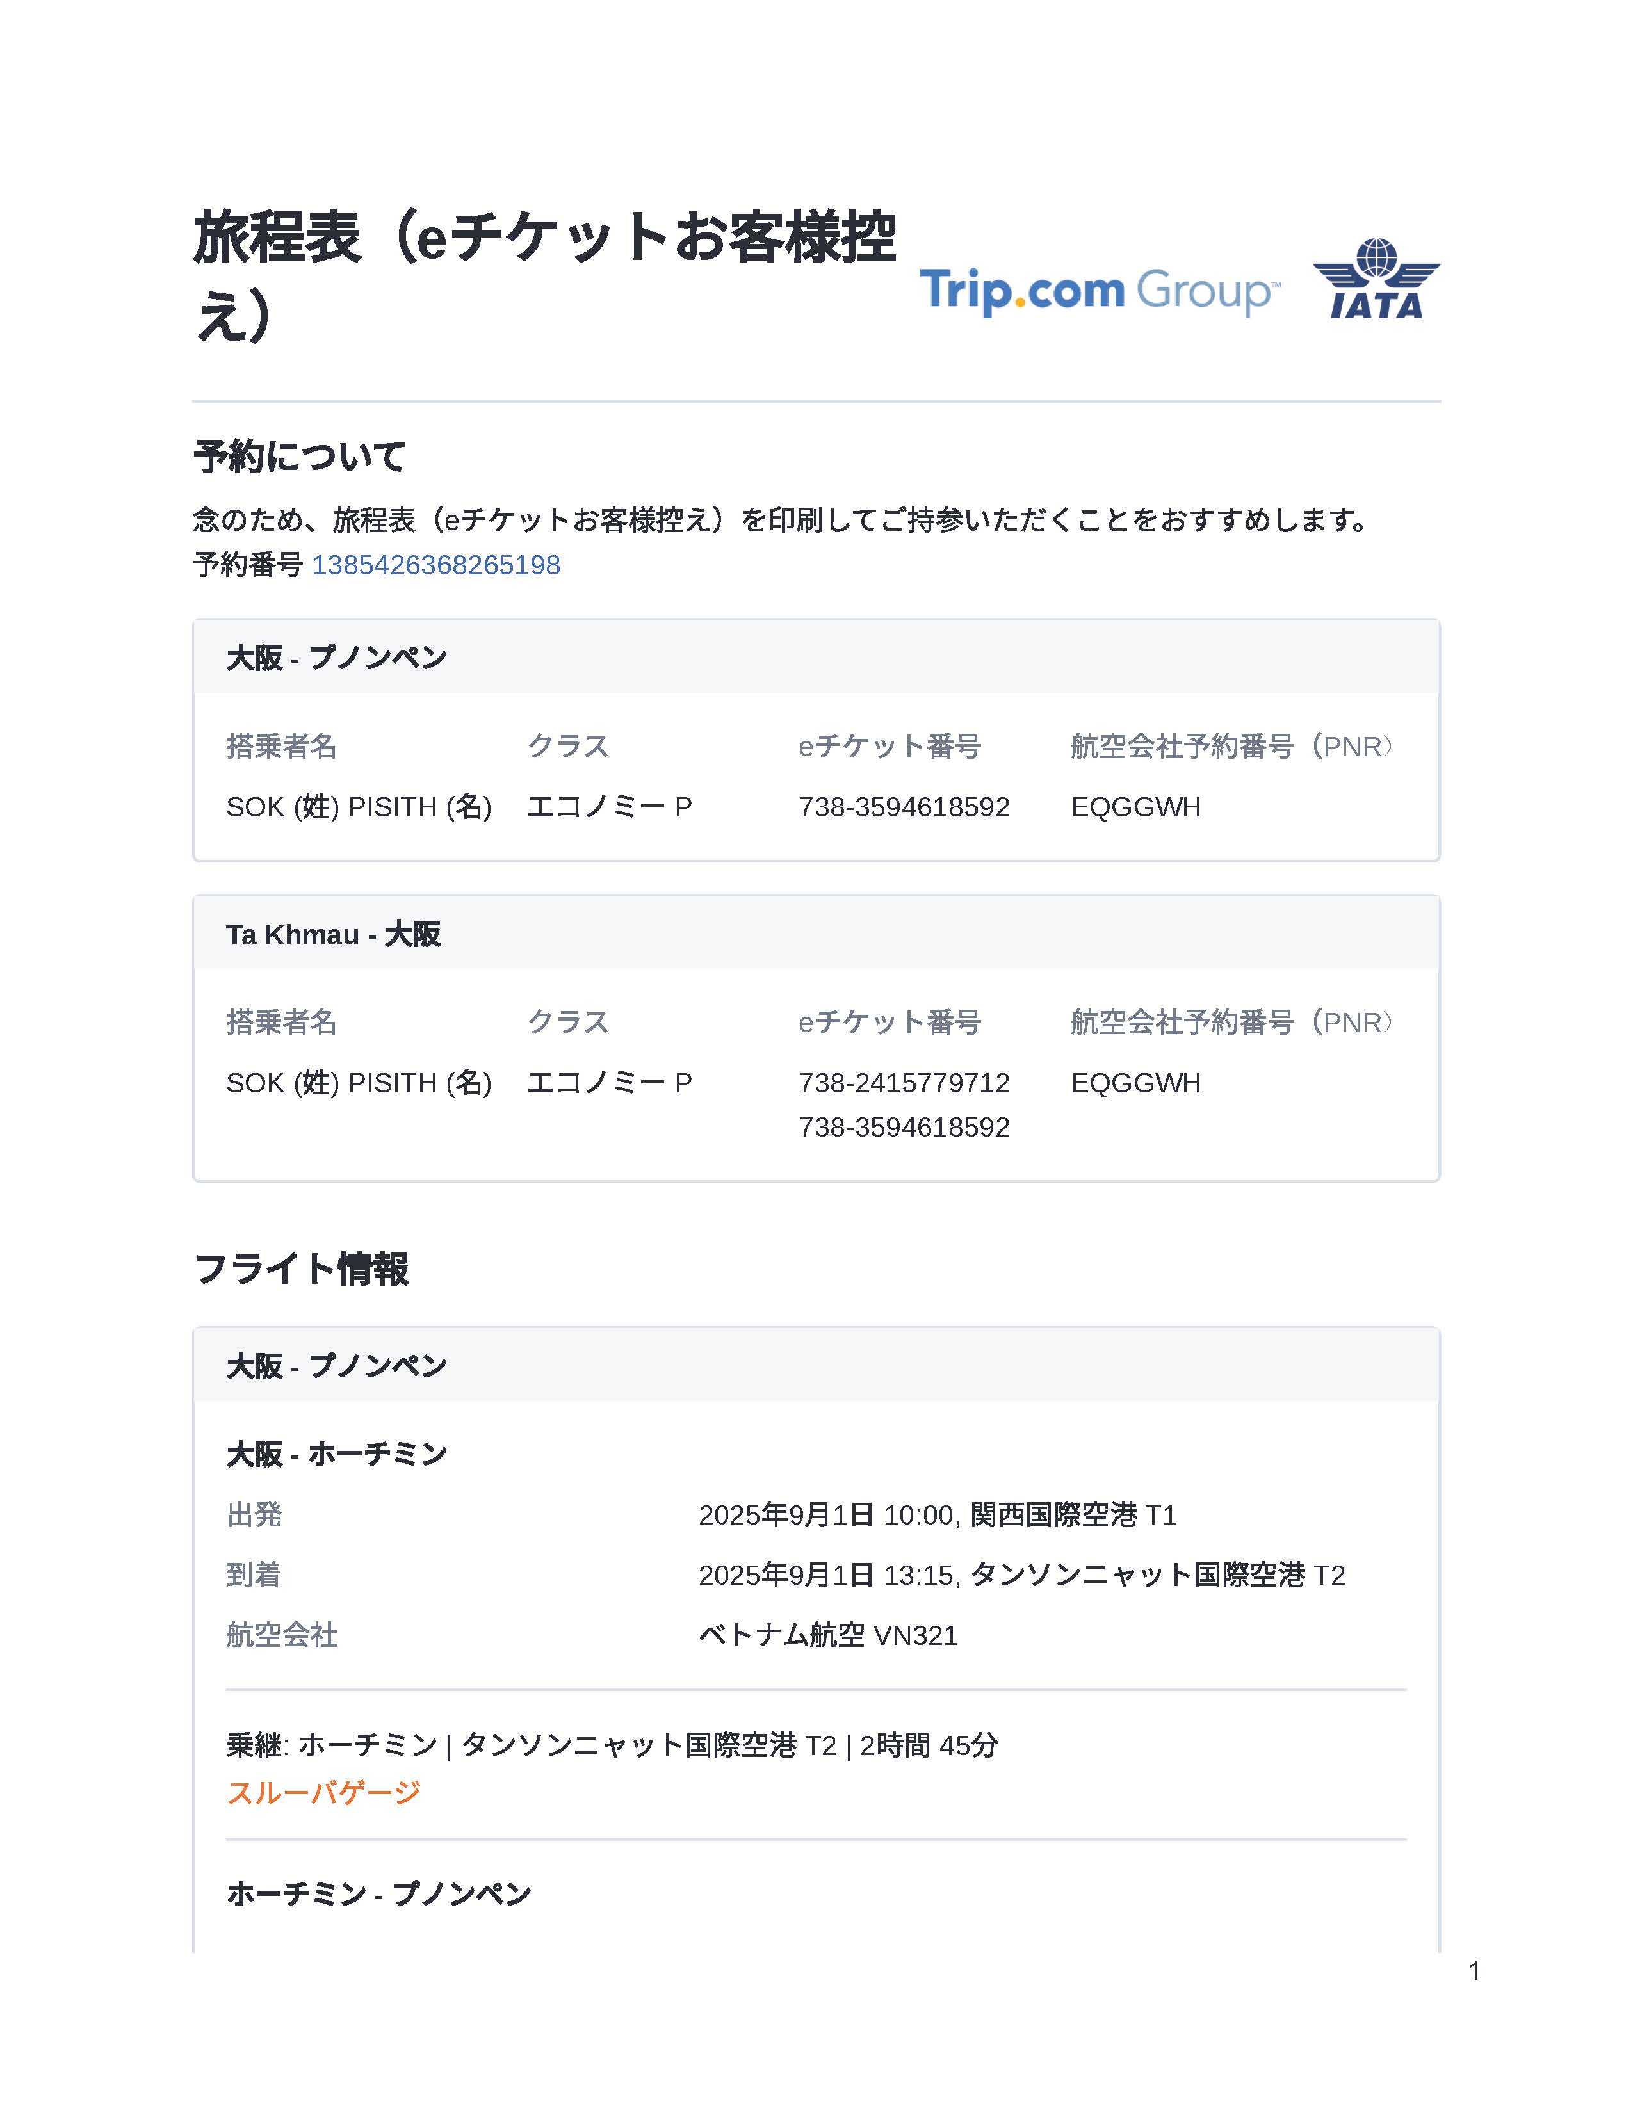Screen dimensions: 1633x2113
Task: Click the orange スルーバゲージ text
Action: [323, 1792]
